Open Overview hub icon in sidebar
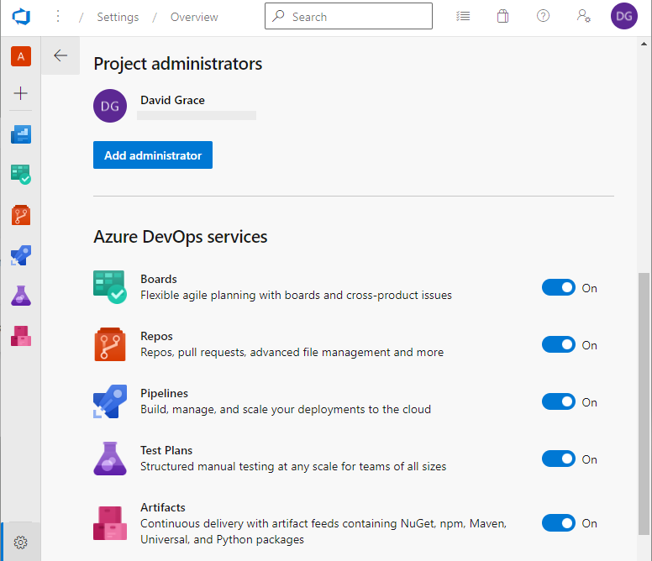The height and width of the screenshot is (561, 652). click(x=21, y=134)
